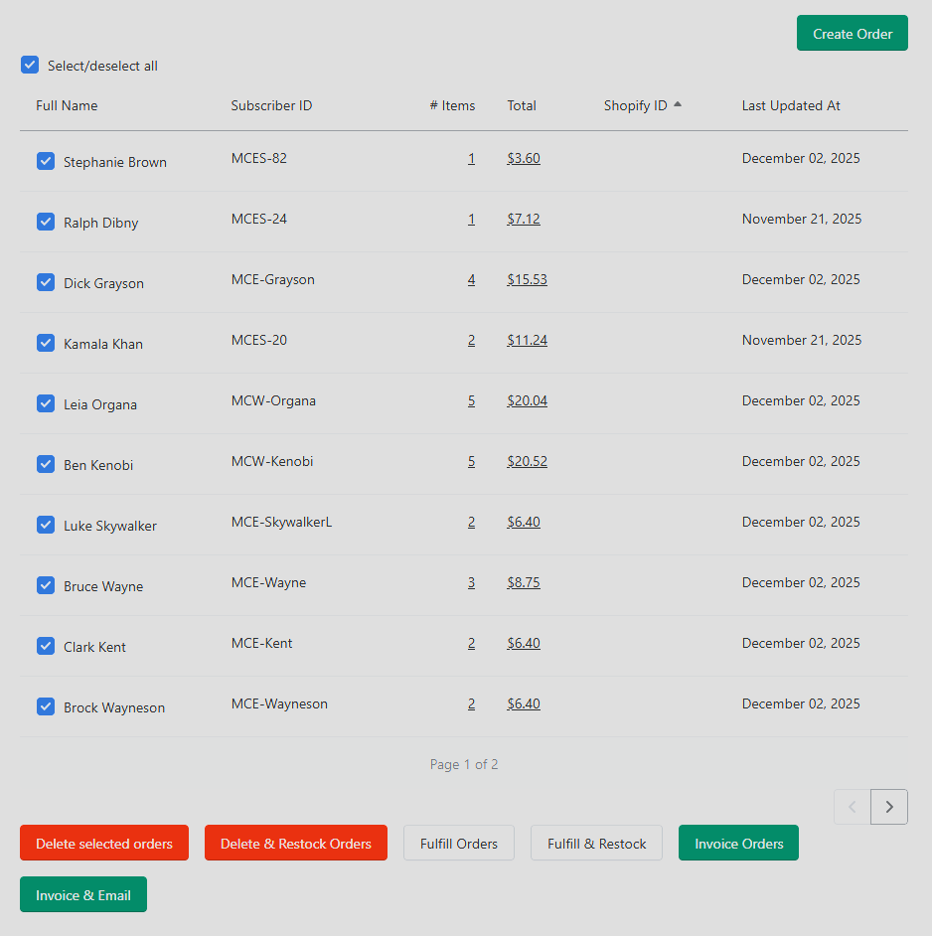Open Leia Organa's 5 items link

pos(472,400)
